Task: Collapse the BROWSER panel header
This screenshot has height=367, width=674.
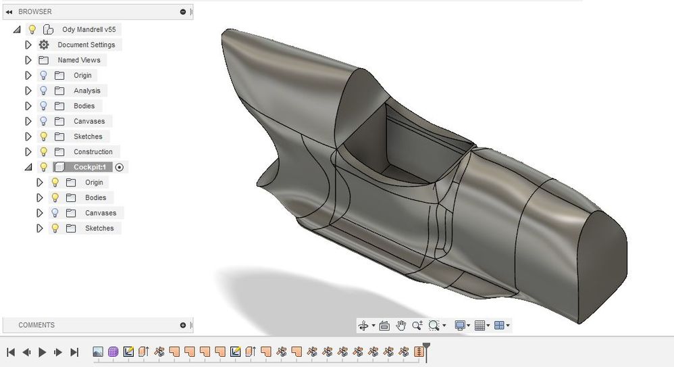Action: tap(9, 12)
